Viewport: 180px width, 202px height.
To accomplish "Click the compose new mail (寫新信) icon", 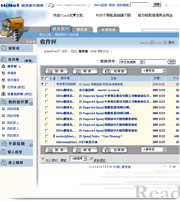I will tap(4, 48).
